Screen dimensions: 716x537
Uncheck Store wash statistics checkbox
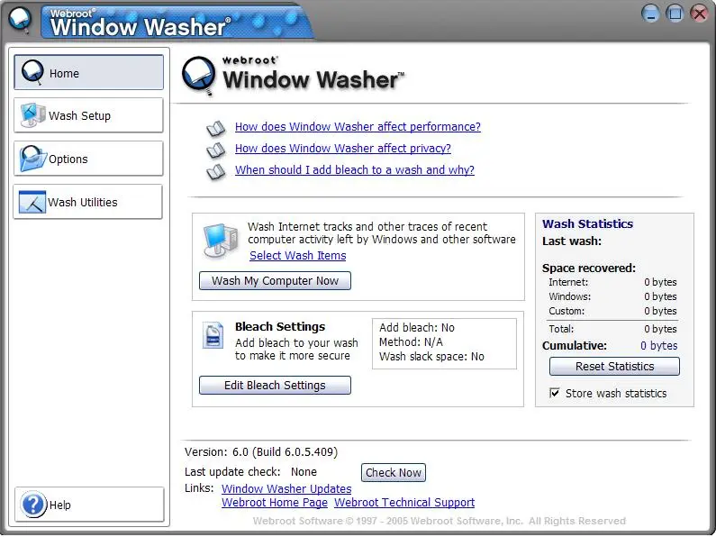(555, 393)
